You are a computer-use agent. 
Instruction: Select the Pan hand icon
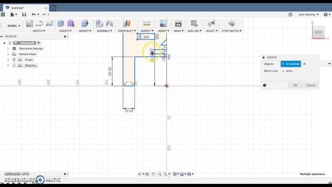click(x=153, y=174)
